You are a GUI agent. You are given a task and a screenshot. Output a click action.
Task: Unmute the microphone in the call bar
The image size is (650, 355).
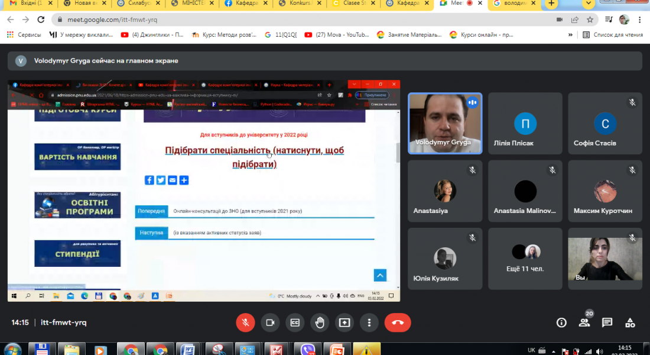[x=245, y=322]
